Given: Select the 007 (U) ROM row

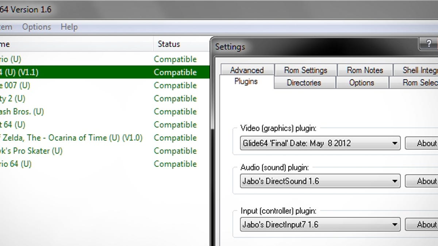Looking at the screenshot, I should click(105, 85).
